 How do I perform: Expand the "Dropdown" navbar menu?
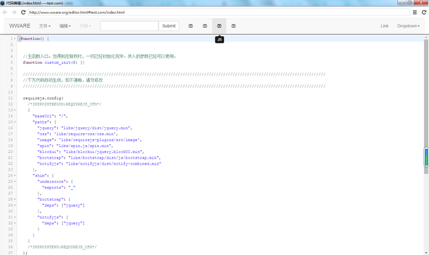pyautogui.click(x=408, y=26)
